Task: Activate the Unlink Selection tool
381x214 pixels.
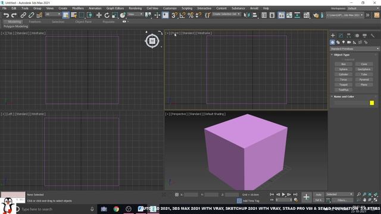Action: click(31, 15)
